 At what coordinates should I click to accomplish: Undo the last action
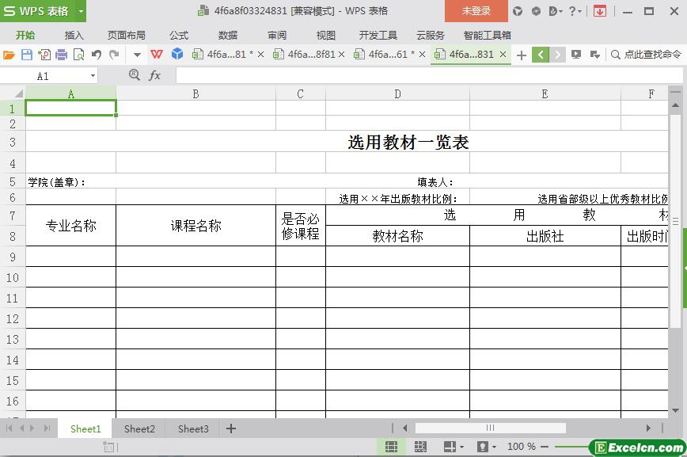coord(97,55)
